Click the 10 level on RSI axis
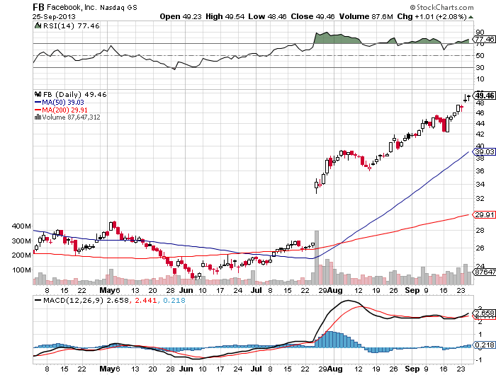This screenshot has width=496, height=375. (x=480, y=79)
